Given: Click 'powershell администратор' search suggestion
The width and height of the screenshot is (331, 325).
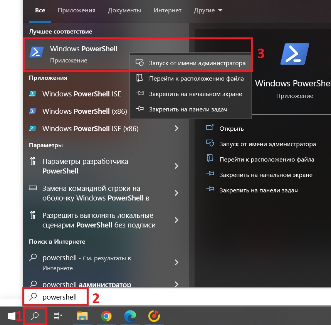Looking at the screenshot, I should (x=87, y=284).
